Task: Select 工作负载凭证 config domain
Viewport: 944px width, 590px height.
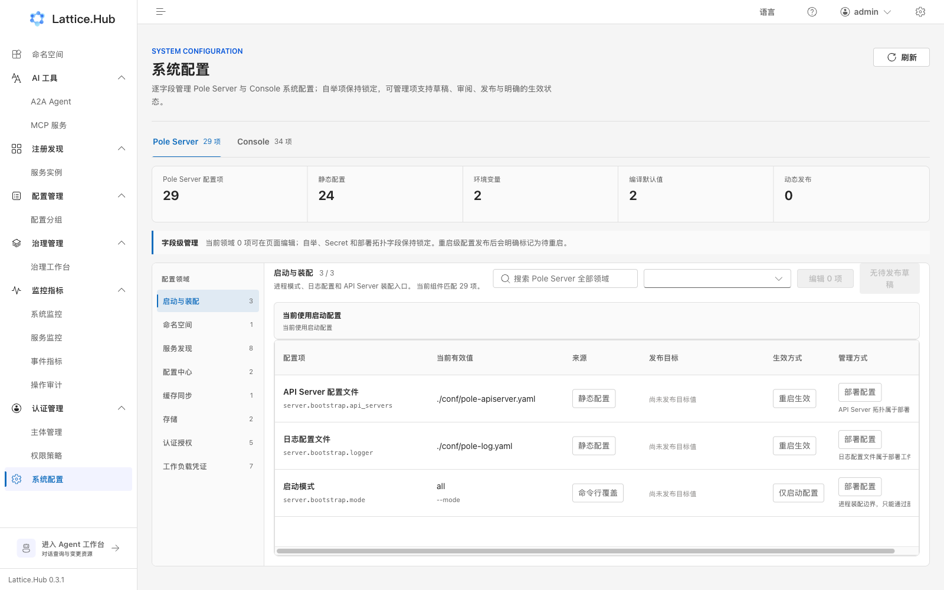Action: coord(208,466)
